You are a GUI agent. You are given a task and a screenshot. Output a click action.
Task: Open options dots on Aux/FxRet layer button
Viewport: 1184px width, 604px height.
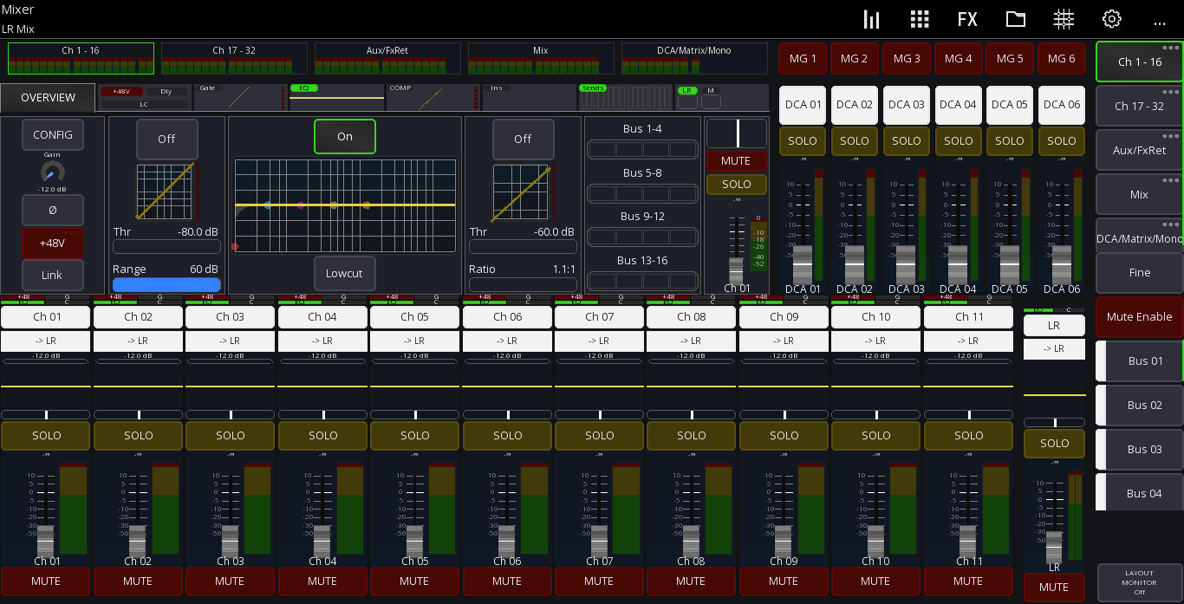point(1171,136)
